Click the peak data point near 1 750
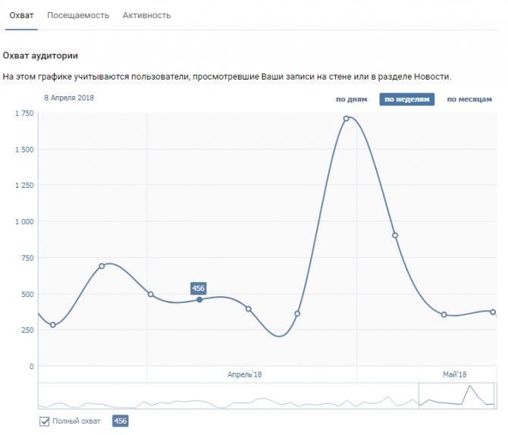The image size is (508, 435). tap(346, 118)
